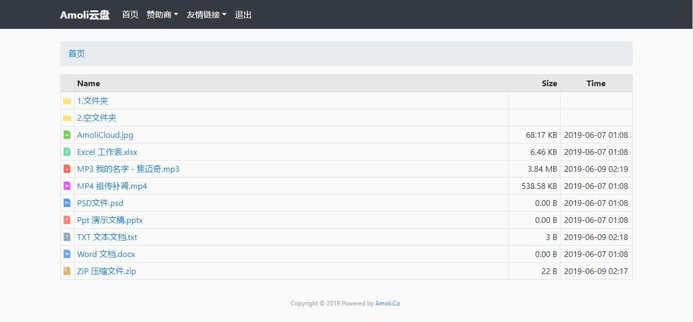693x322 pixels.
Task: Click the archive icon for 压缩文件.zip
Action: point(67,271)
